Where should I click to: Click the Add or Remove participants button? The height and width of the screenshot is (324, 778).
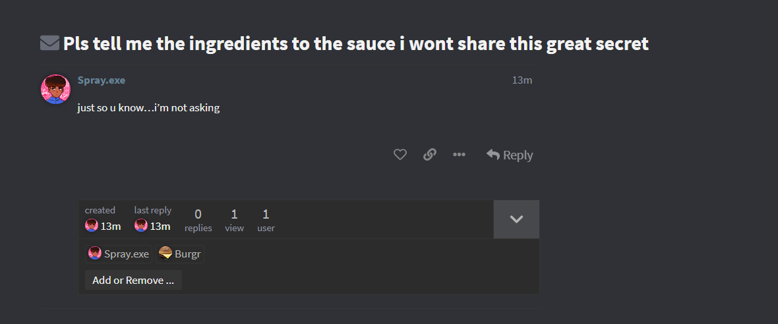tap(133, 280)
